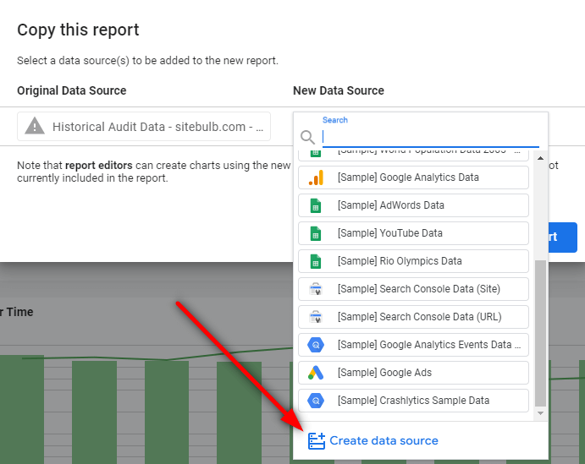Click Historical Audit Data original source field

(x=144, y=127)
